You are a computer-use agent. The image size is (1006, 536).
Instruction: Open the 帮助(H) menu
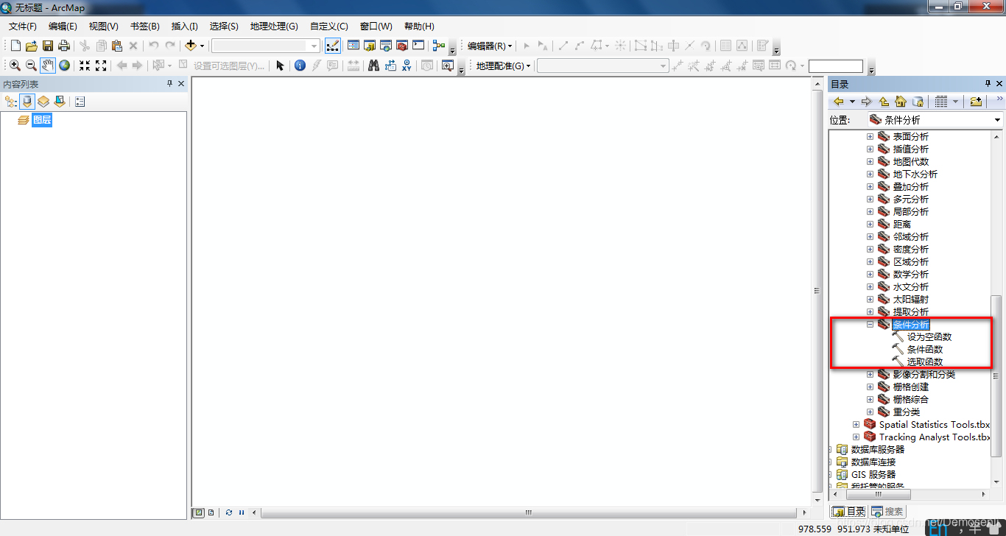click(x=419, y=26)
